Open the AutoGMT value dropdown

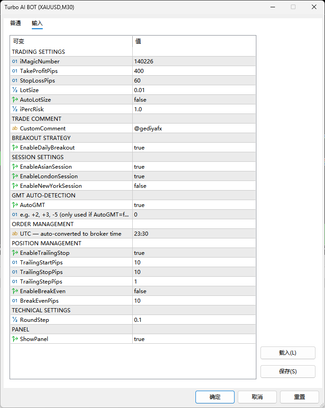(194, 205)
